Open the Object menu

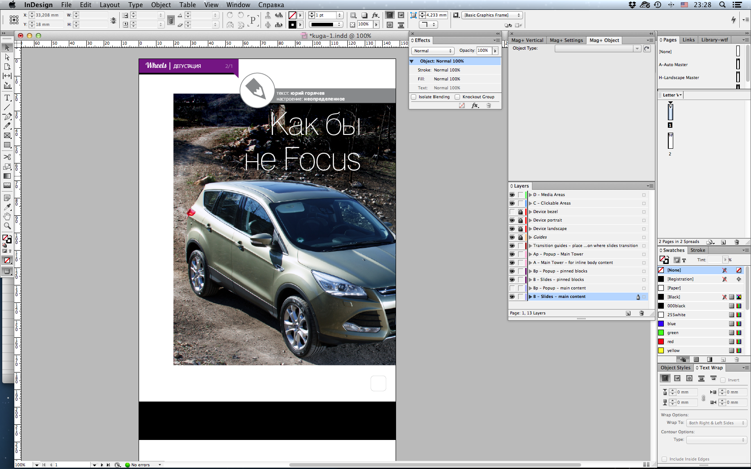pos(161,5)
